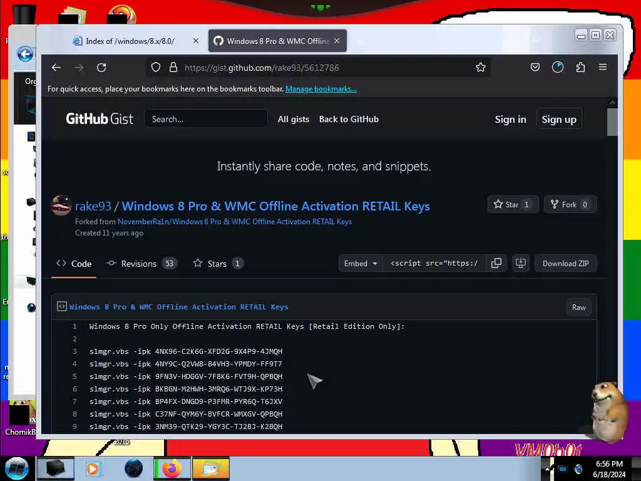Click the forward navigation arrow
Viewport: 641px width, 481px height.
[x=79, y=68]
